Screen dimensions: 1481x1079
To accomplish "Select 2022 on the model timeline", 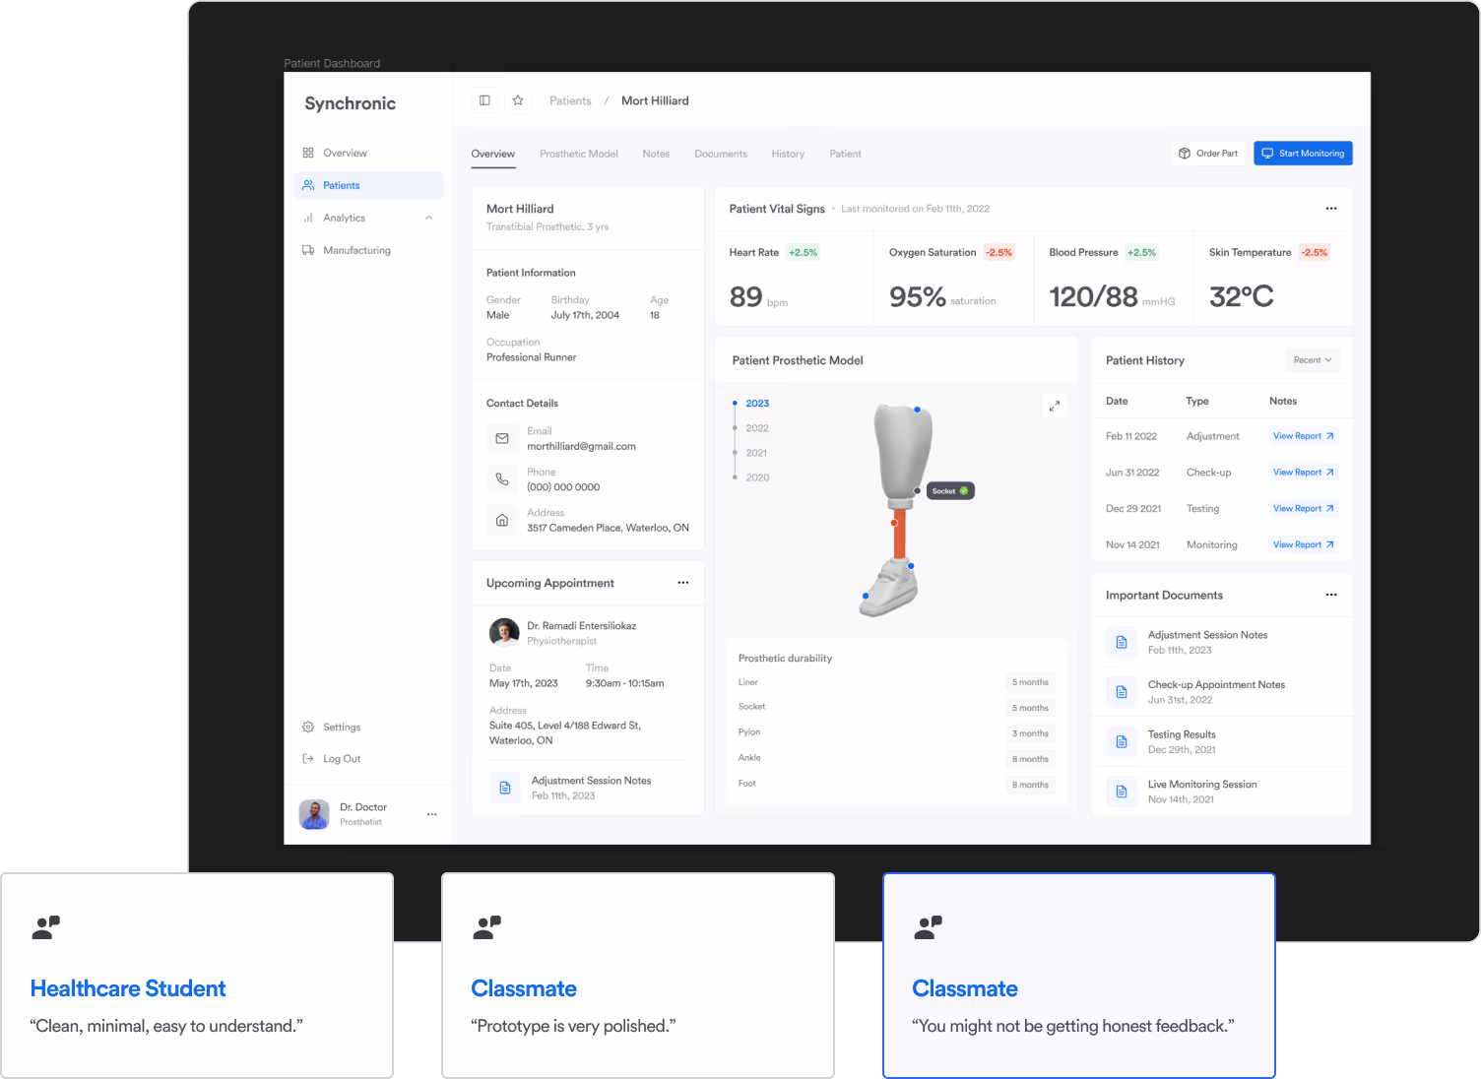I will pos(757,428).
